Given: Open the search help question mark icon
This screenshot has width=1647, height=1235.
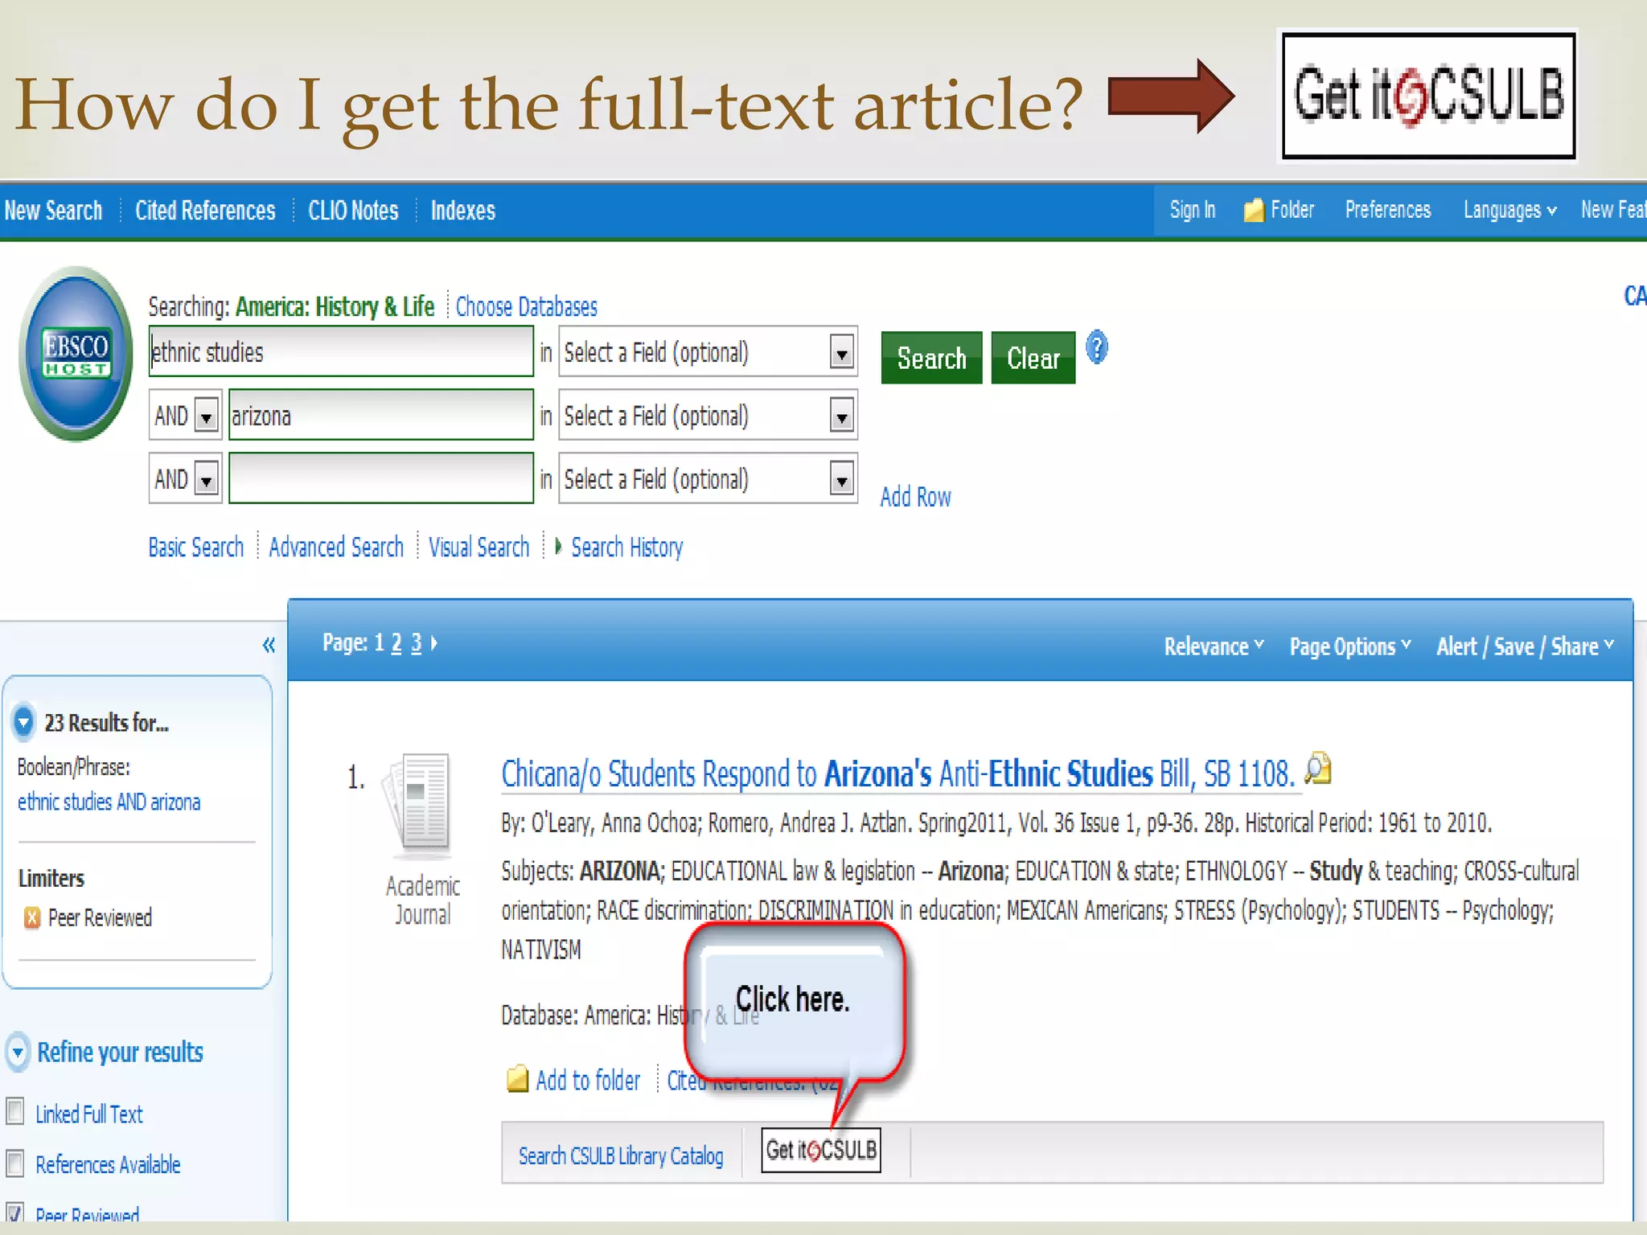Looking at the screenshot, I should point(1097,348).
